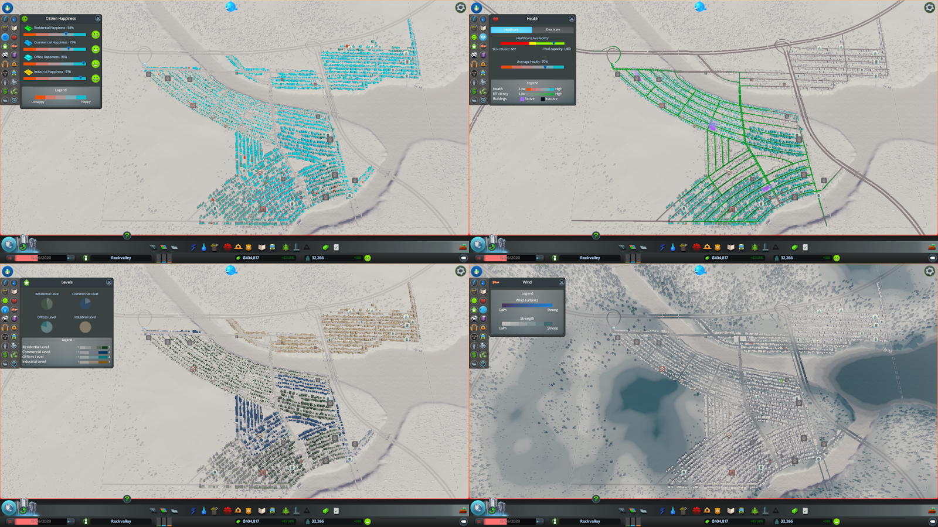The image size is (938, 527).
Task: Expand advisor question mark below Health map
Action: pos(596,235)
